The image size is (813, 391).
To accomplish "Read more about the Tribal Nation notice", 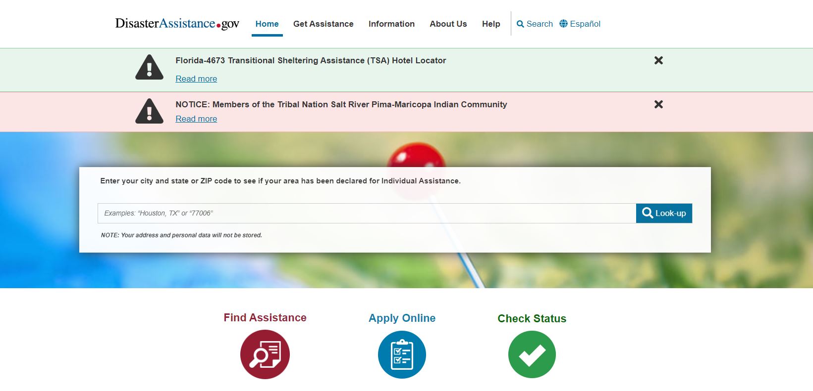I will click(x=196, y=119).
